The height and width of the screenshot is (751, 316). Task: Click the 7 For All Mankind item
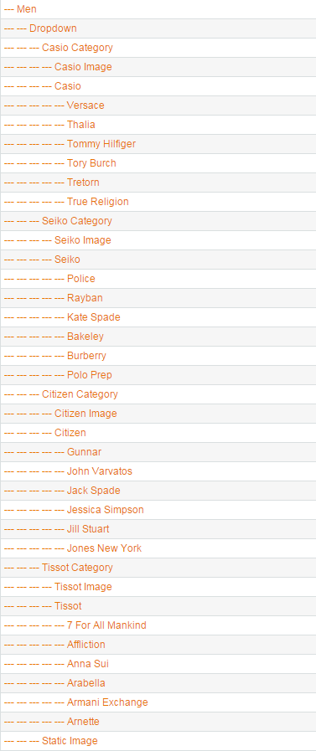click(x=106, y=625)
